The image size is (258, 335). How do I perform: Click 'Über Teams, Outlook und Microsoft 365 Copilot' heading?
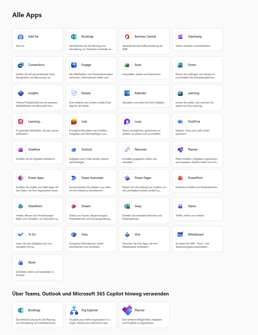[90, 294]
